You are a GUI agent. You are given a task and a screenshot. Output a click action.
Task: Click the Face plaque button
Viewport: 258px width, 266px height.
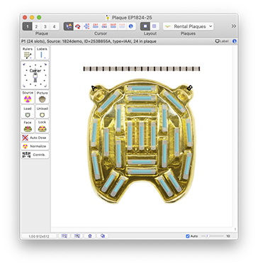tap(28, 126)
